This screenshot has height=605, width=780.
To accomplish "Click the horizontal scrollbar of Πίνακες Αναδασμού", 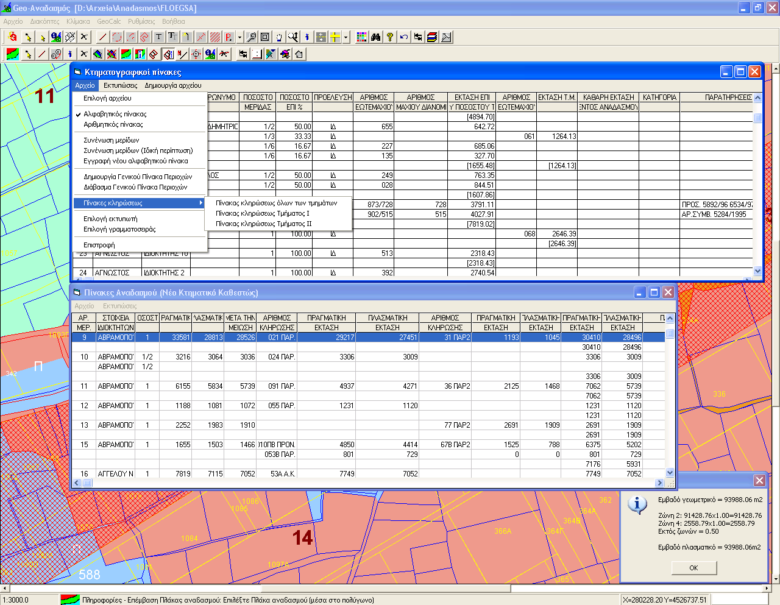I will tap(366, 483).
